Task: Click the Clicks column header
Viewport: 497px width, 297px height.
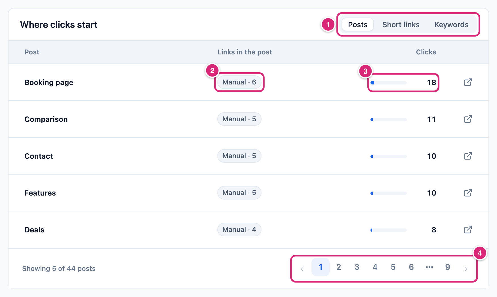Action: pyautogui.click(x=426, y=52)
